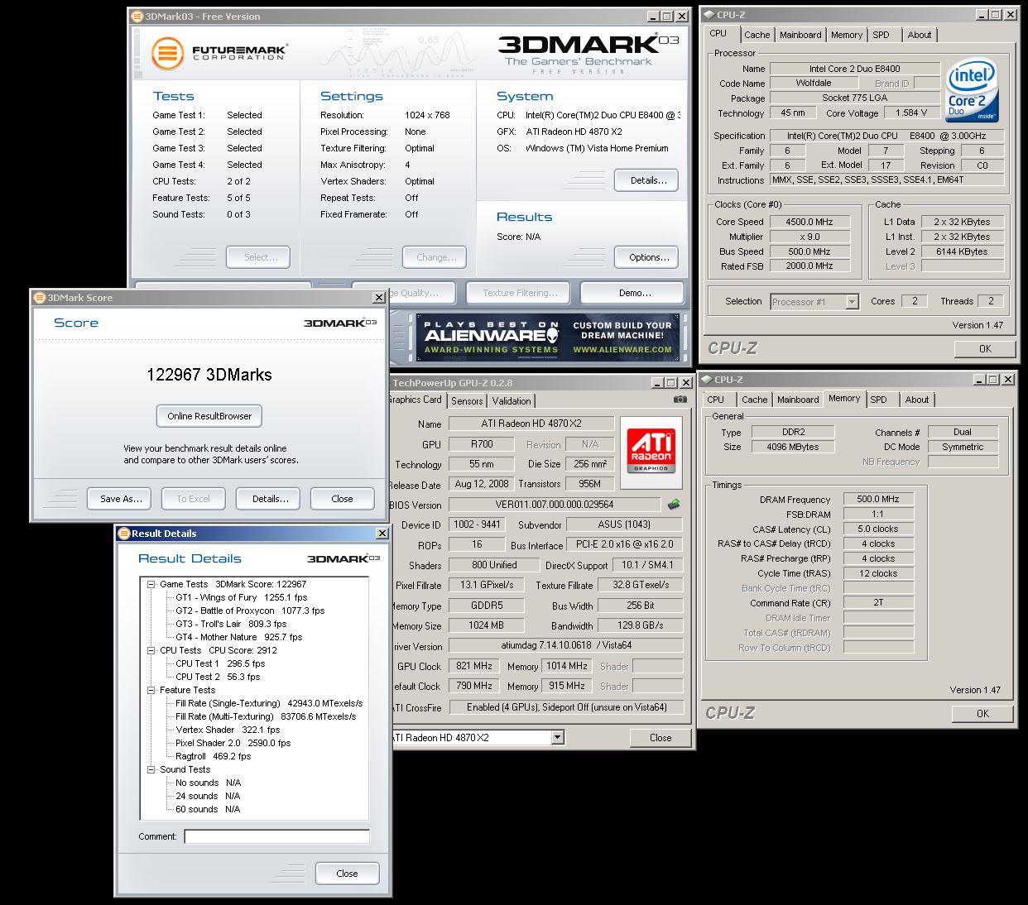Click Close in 3DMark Score dialog
This screenshot has height=905, width=1028.
coord(342,499)
